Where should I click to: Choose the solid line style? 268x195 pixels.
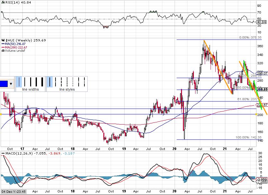point(50,82)
